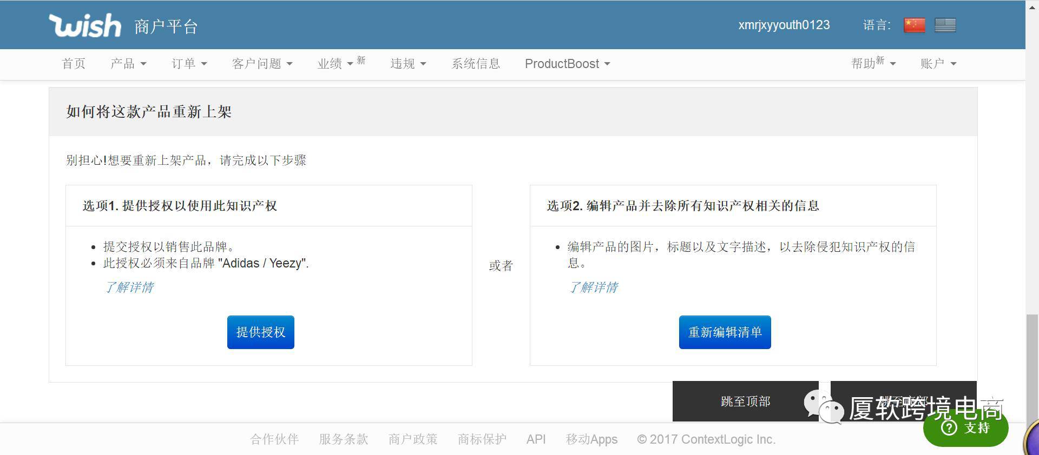Switch language with the China flag
The height and width of the screenshot is (455, 1039).
(x=915, y=25)
